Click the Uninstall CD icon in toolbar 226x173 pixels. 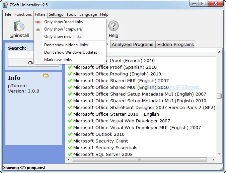19,26
